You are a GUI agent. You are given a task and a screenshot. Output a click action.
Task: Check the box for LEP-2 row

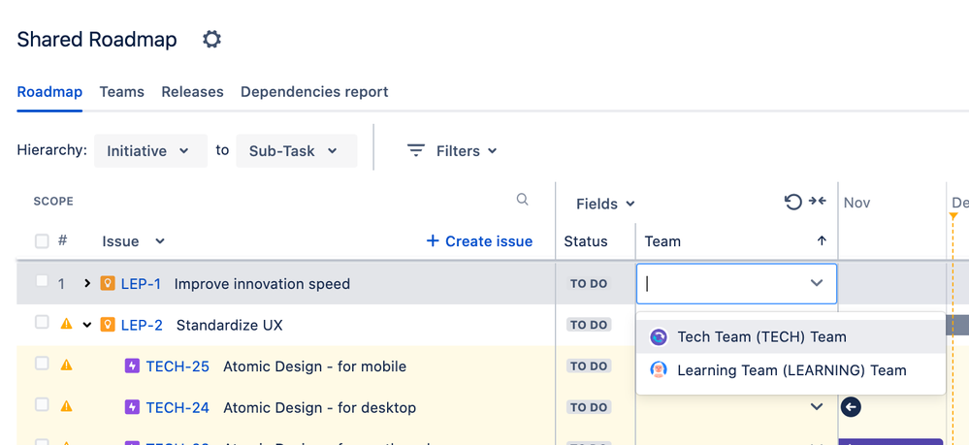[42, 322]
